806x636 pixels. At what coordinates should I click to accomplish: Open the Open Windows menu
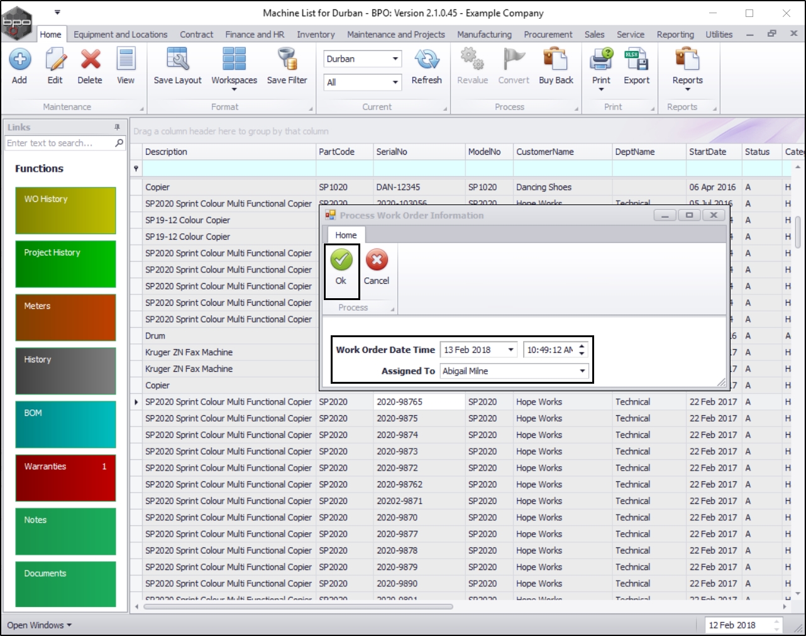[39, 625]
